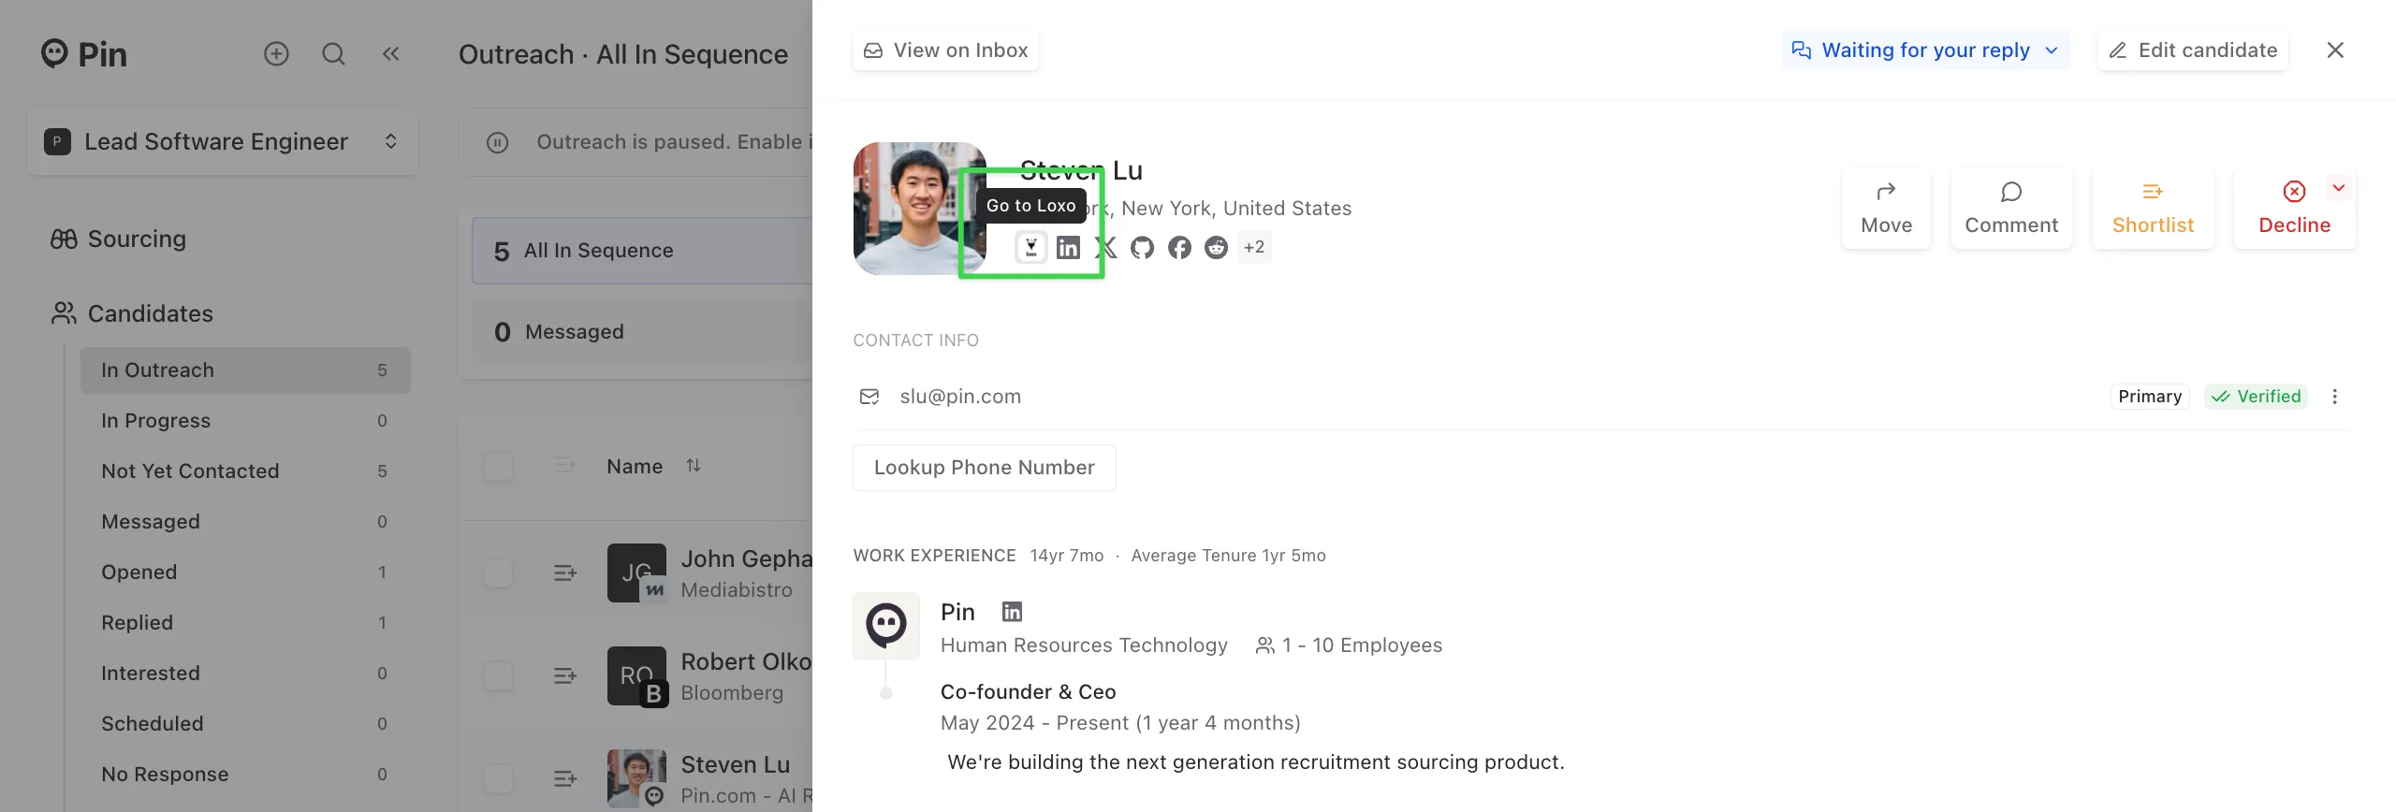The width and height of the screenshot is (2396, 812).
Task: Close the candidate detail panel
Action: pyautogui.click(x=2335, y=51)
